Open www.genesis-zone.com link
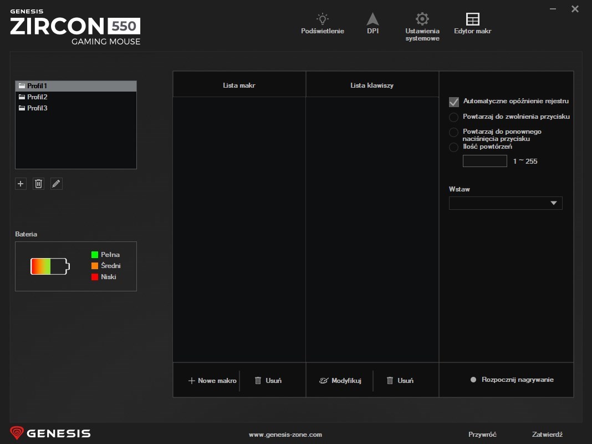The height and width of the screenshot is (444, 592). point(285,435)
